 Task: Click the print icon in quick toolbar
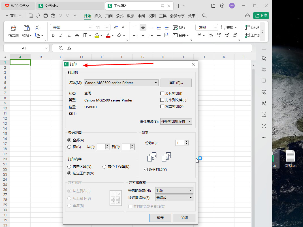(x=46, y=16)
